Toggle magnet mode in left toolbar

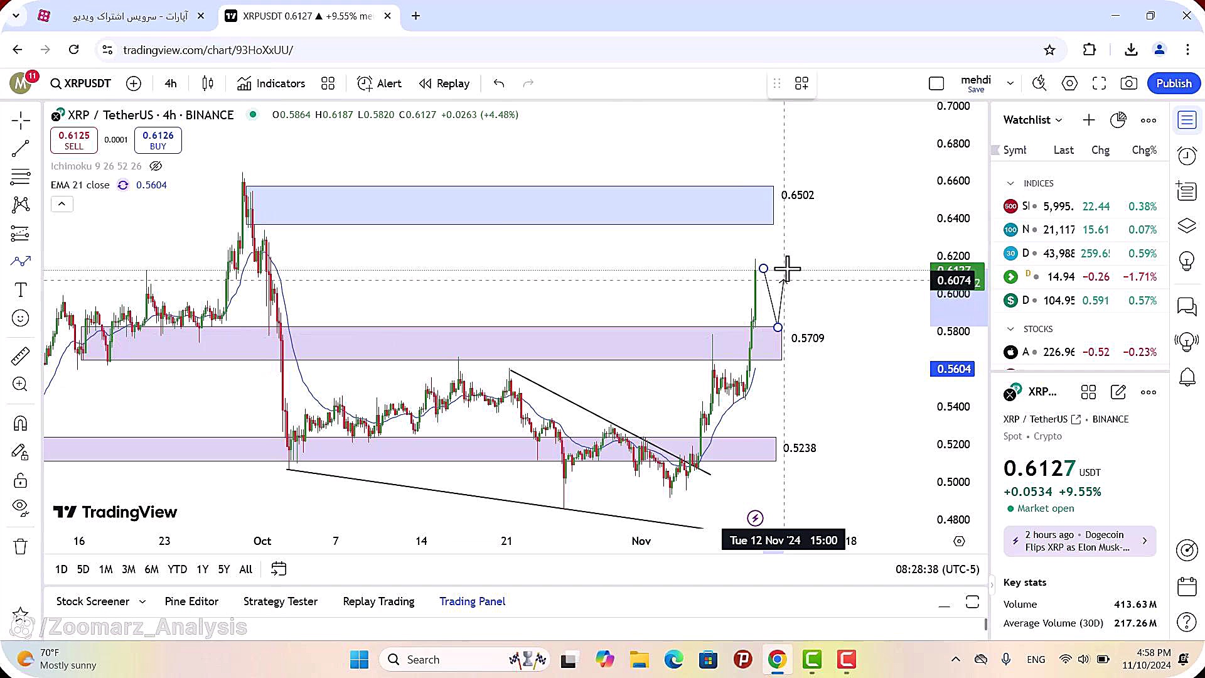click(x=20, y=423)
